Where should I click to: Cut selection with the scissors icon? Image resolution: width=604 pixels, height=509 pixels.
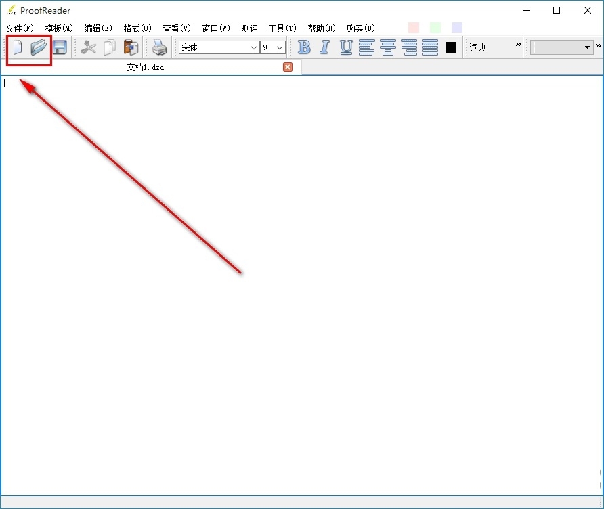click(88, 47)
